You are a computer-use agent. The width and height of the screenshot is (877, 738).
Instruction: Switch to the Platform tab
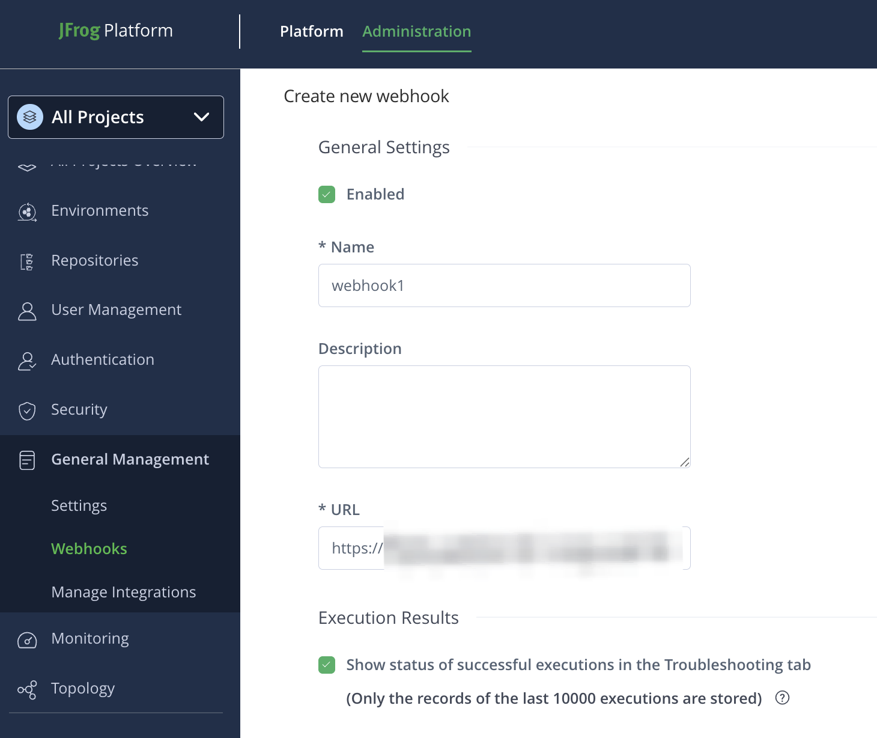pos(311,31)
